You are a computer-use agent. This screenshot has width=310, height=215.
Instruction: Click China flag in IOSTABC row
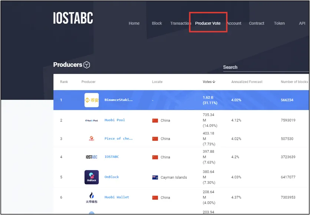155,157
